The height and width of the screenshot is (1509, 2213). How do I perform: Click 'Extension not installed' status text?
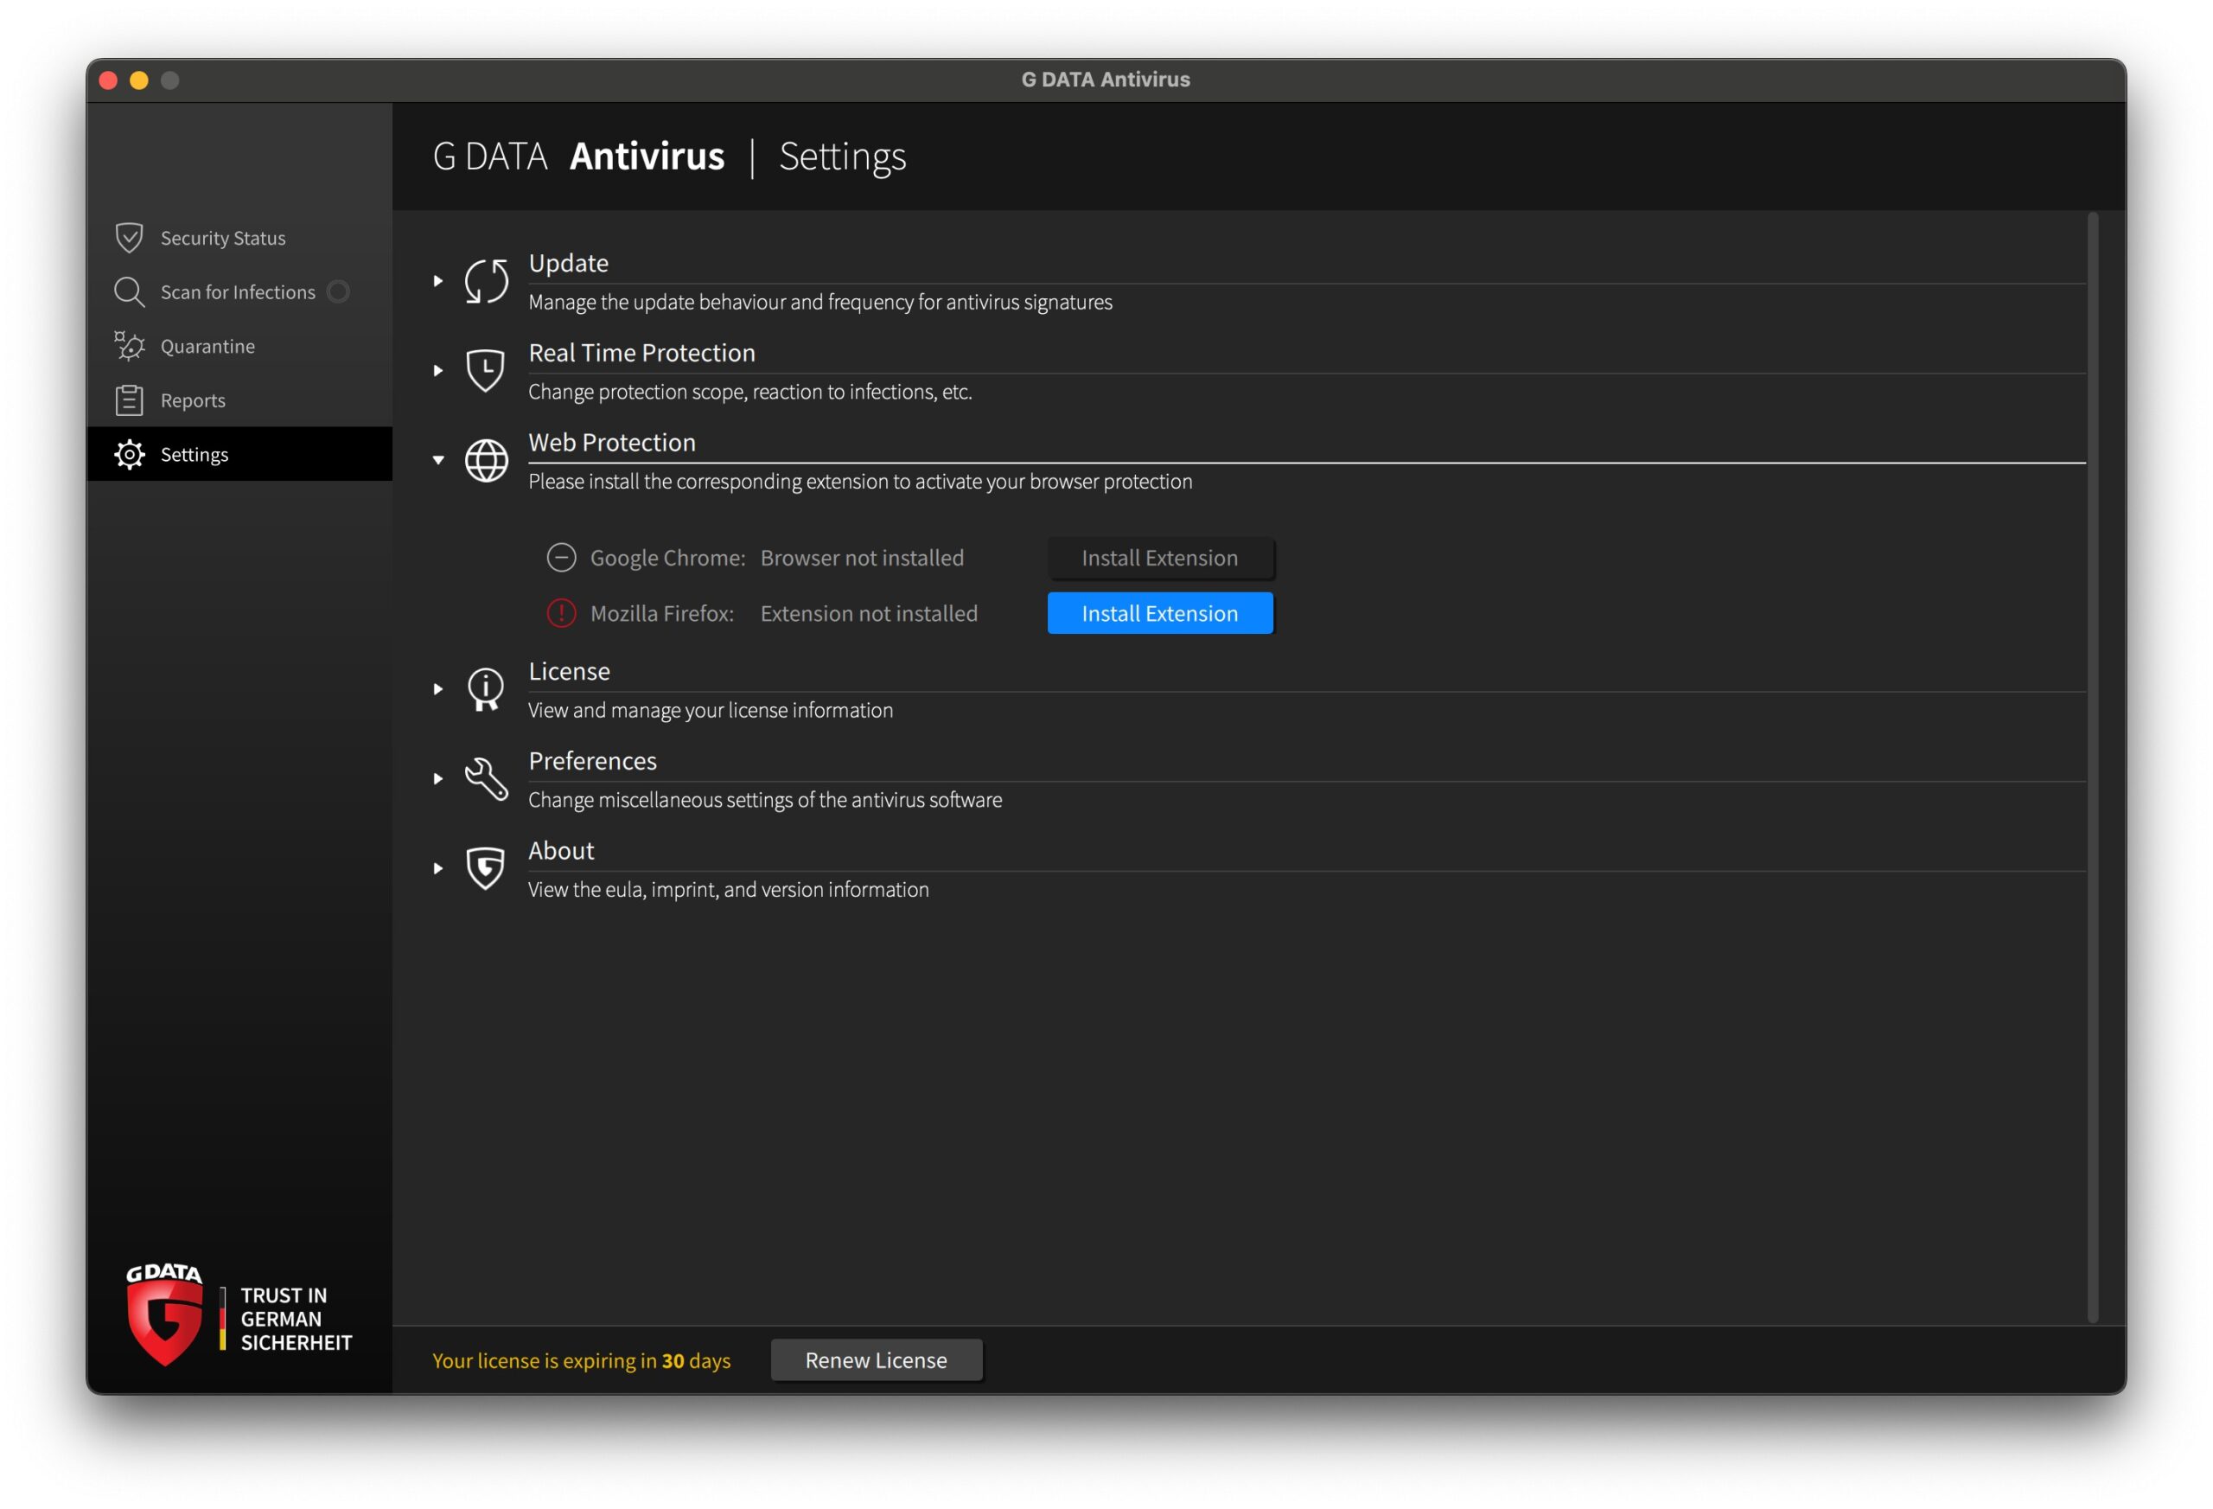(x=869, y=612)
